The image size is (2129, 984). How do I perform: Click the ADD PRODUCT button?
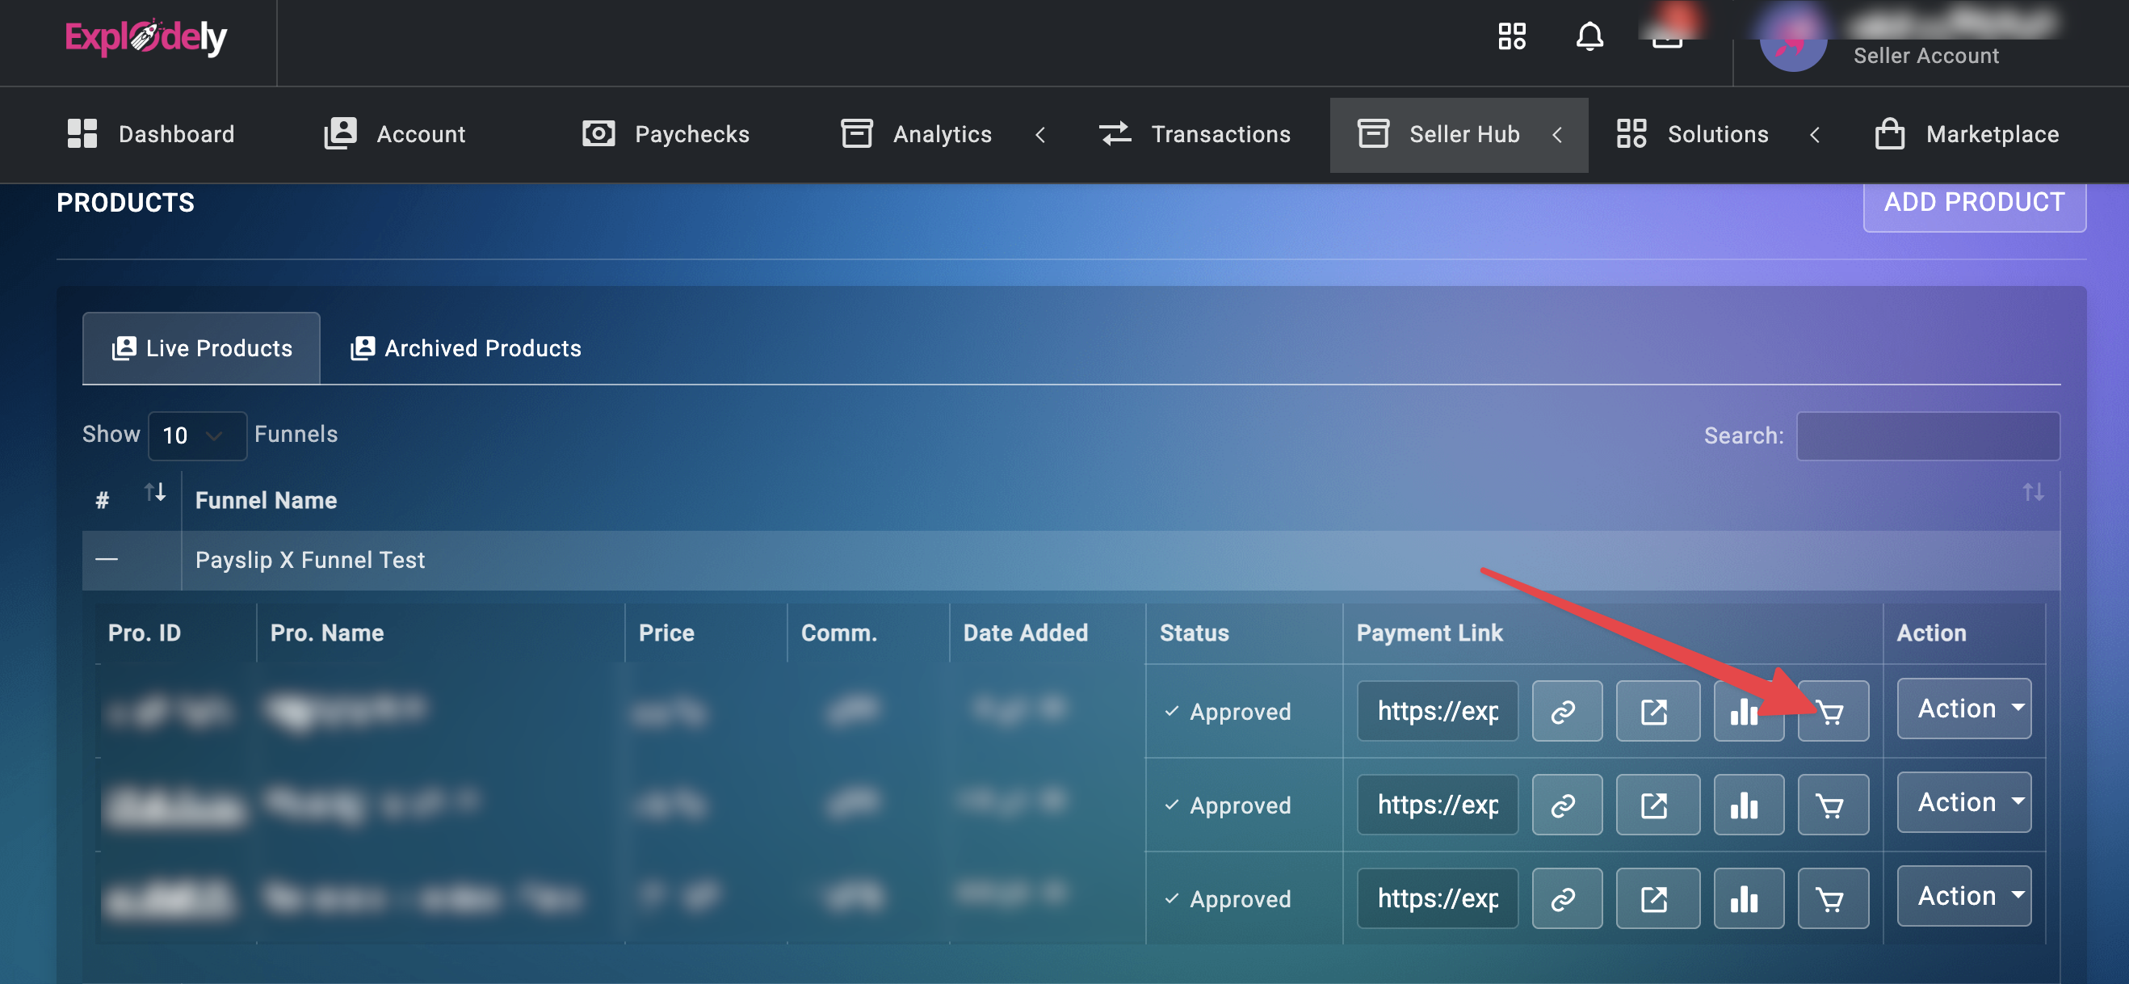coord(1973,203)
